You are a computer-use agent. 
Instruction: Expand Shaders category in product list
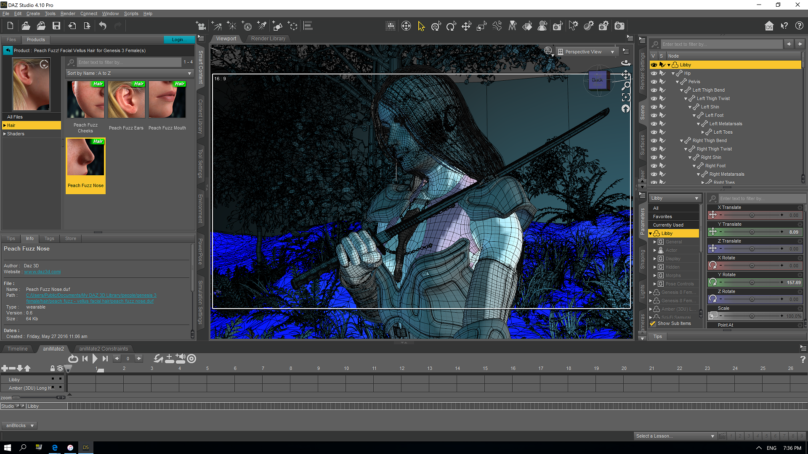pos(5,134)
